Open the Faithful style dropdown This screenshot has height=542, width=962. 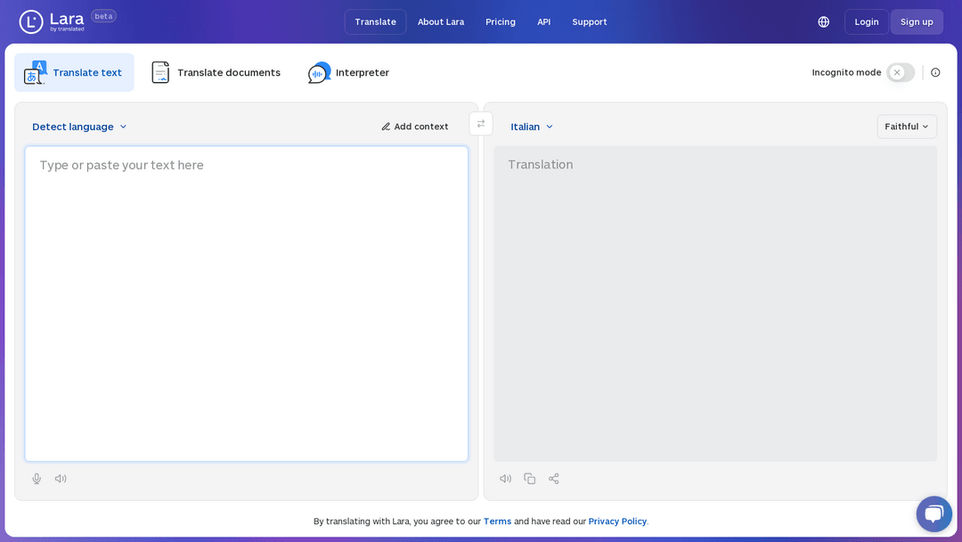click(x=907, y=127)
